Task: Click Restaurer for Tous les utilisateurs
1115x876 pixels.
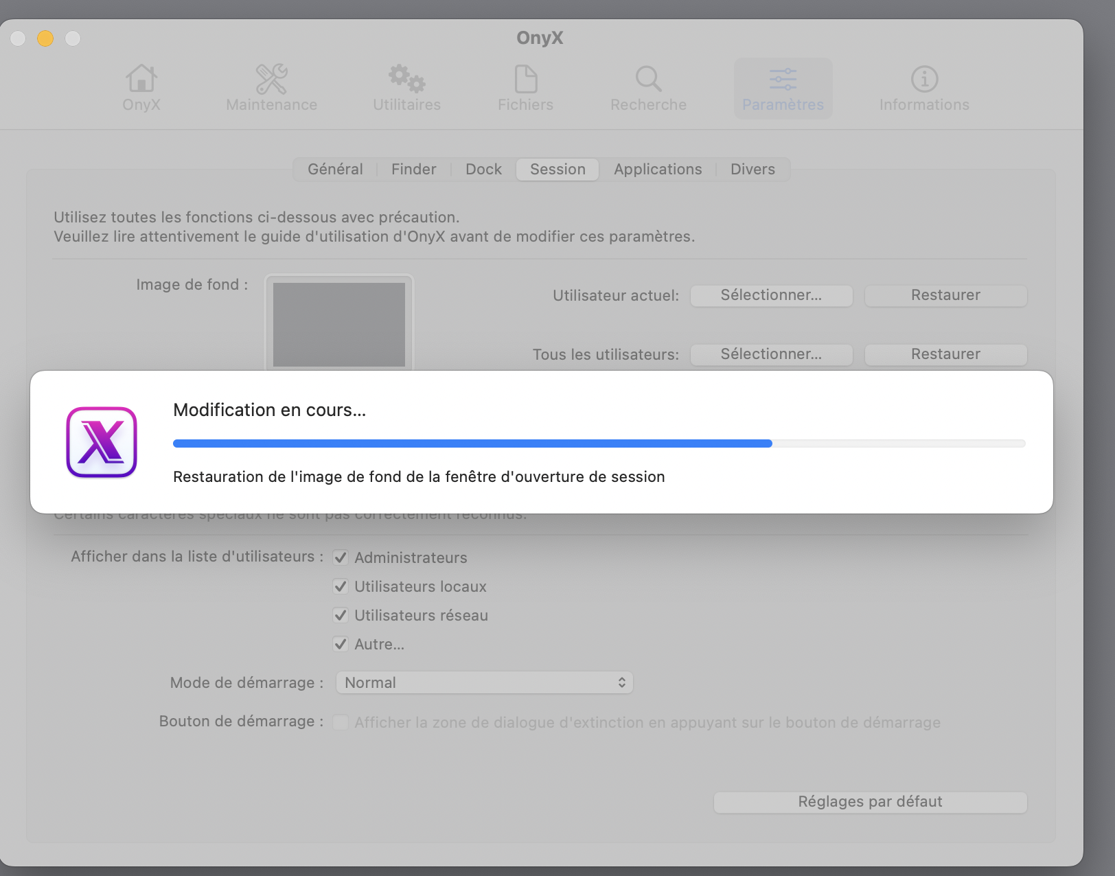Action: click(x=946, y=354)
